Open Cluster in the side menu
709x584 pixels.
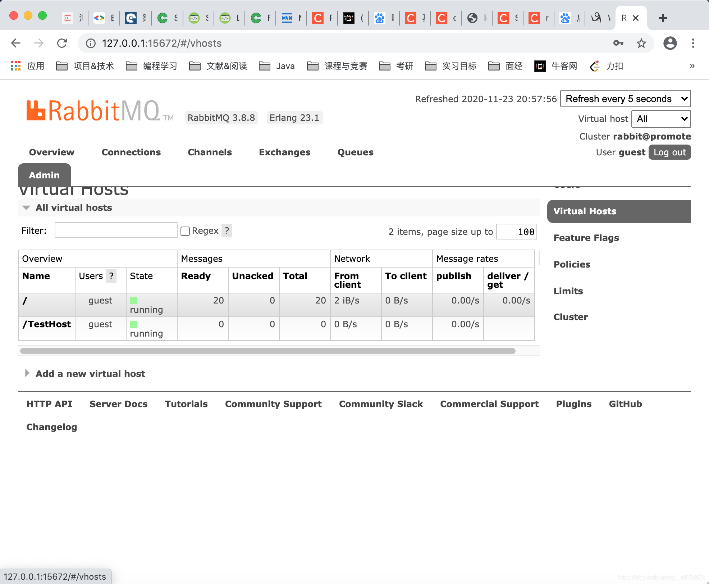(x=571, y=317)
